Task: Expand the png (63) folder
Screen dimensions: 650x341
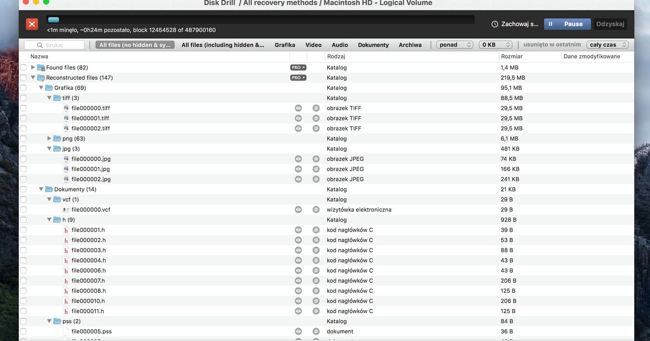Action: 49,139
